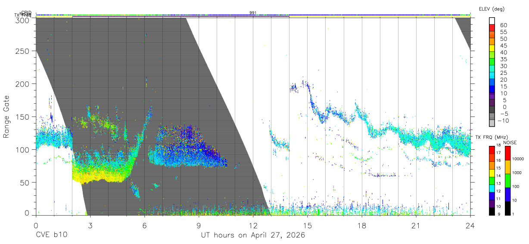Screen dimensions: 529x244
Task: Click the red 17–18 MHz TX FRQ swatch
Action: (x=492, y=149)
